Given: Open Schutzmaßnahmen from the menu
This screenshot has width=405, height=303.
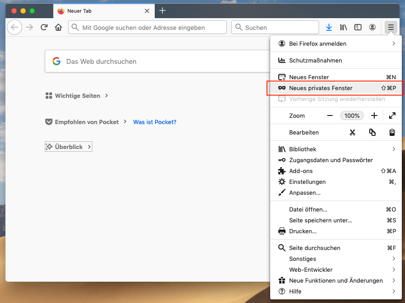Looking at the screenshot, I should point(336,61).
